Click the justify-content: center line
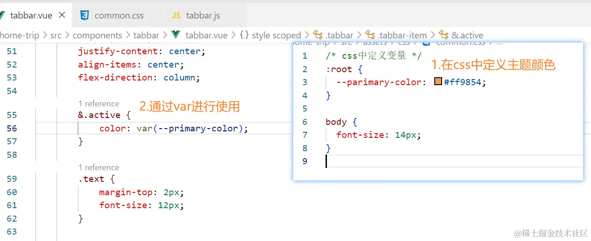Image resolution: width=591 pixels, height=241 pixels. [x=142, y=51]
